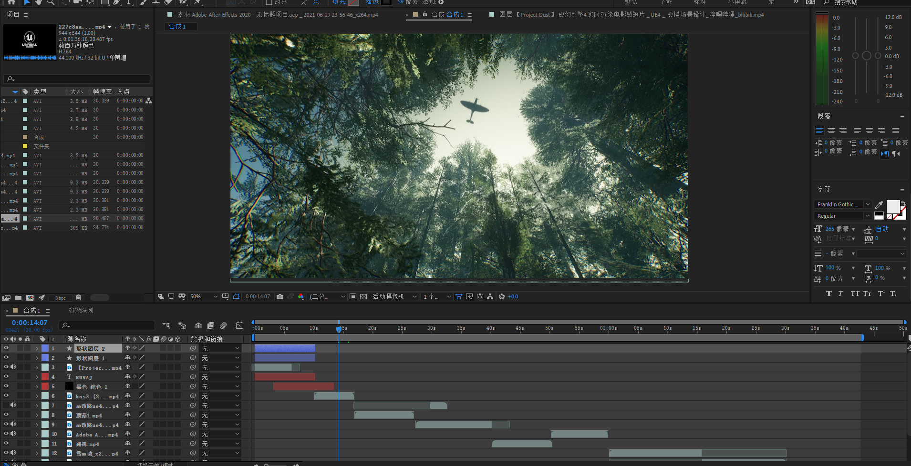Open parent dropdown for layer 5 solid layer
The width and height of the screenshot is (911, 466).
coord(220,386)
